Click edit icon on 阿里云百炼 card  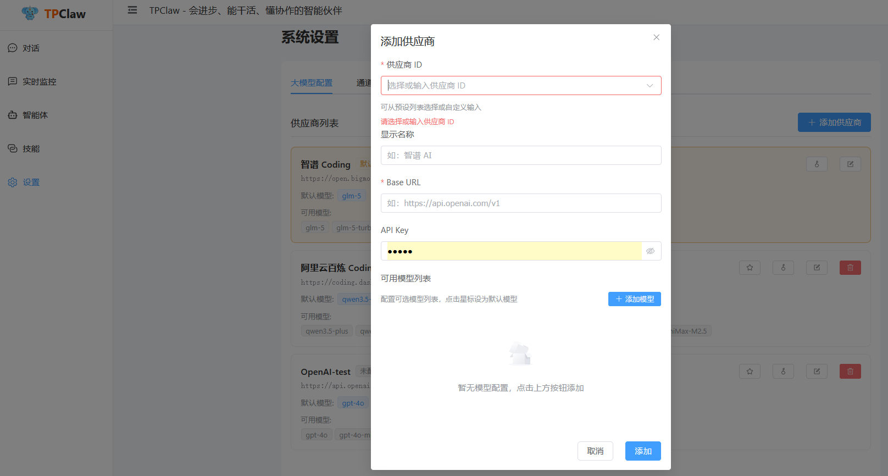817,268
